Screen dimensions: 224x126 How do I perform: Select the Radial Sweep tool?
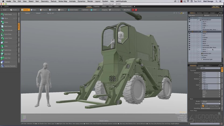pyautogui.click(x=9, y=14)
